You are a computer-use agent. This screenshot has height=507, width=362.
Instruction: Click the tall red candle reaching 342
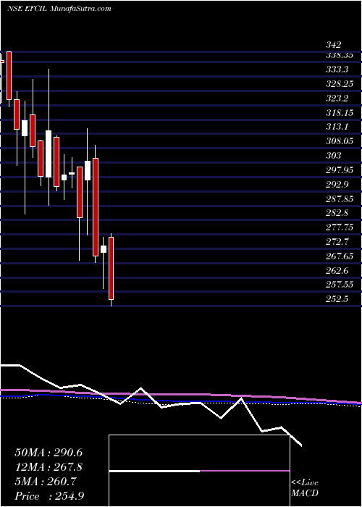[9, 75]
